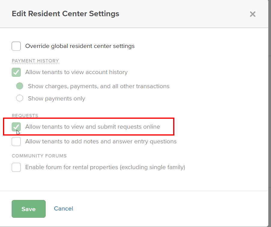Uncheck the view and submit requests online checkbox

[16, 127]
